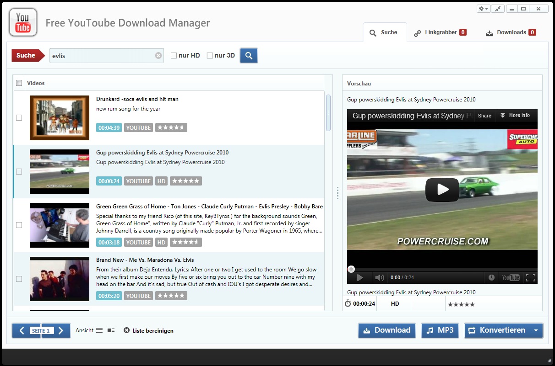Check the Drunkard -soca evlis video row
Image resolution: width=555 pixels, height=366 pixels.
point(19,117)
